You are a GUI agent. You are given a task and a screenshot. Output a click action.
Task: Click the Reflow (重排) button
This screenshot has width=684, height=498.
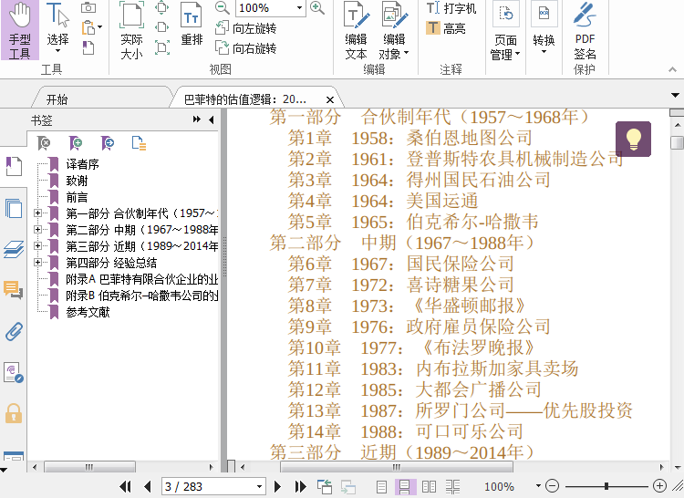tap(192, 24)
